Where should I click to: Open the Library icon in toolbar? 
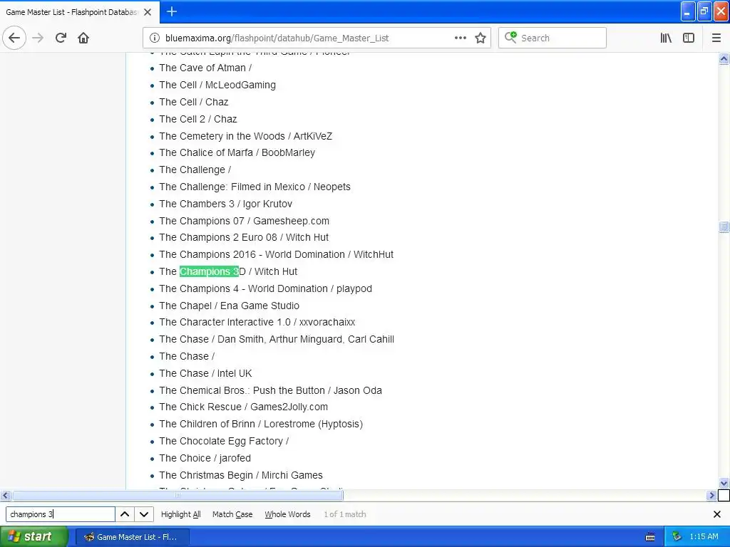(x=666, y=38)
